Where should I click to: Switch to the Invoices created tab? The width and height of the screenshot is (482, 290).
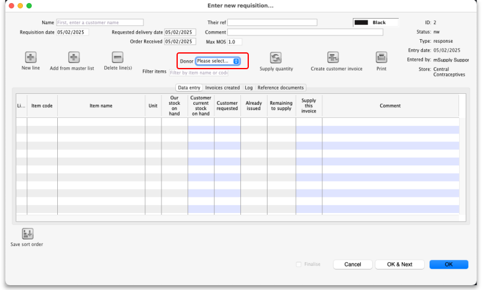(x=222, y=88)
